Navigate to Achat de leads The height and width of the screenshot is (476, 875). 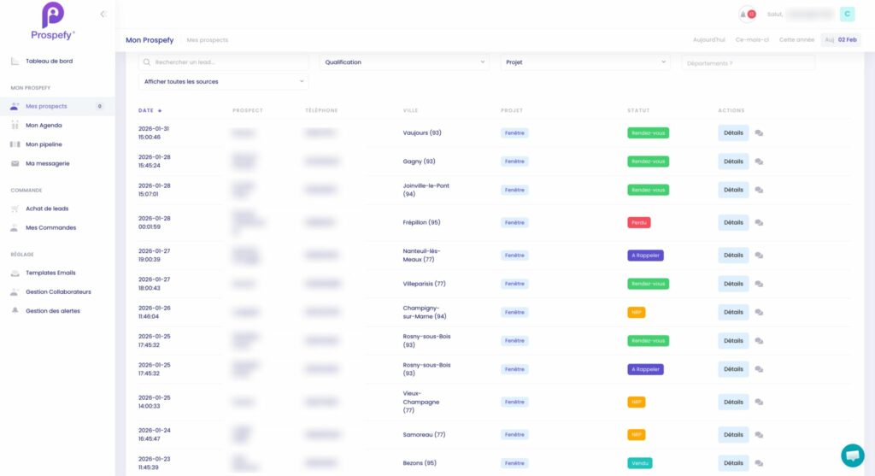coord(47,209)
